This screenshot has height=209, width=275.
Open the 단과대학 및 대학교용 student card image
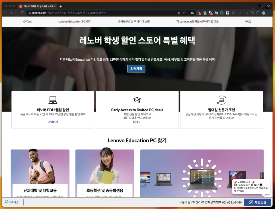[40, 166]
